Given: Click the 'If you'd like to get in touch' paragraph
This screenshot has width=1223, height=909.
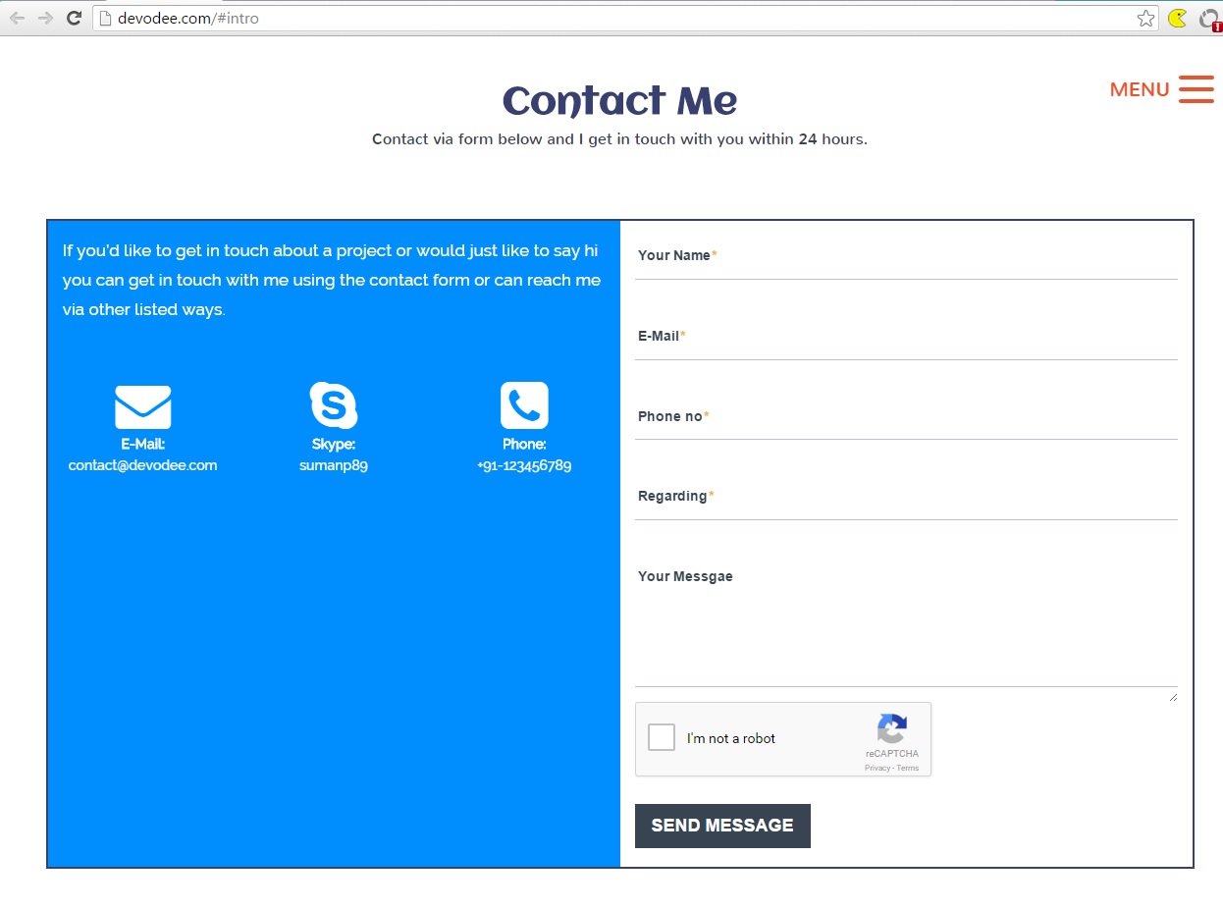Looking at the screenshot, I should [x=332, y=280].
